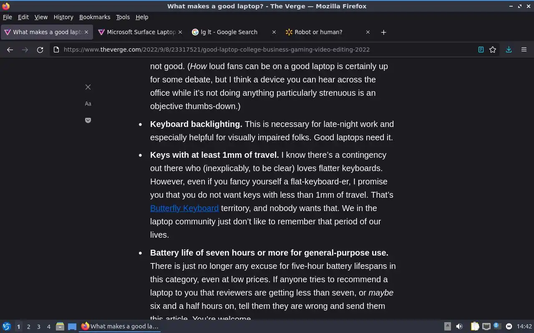Screen dimensions: 534x333
Task: Open the network status tray icon
Action: 486,326
